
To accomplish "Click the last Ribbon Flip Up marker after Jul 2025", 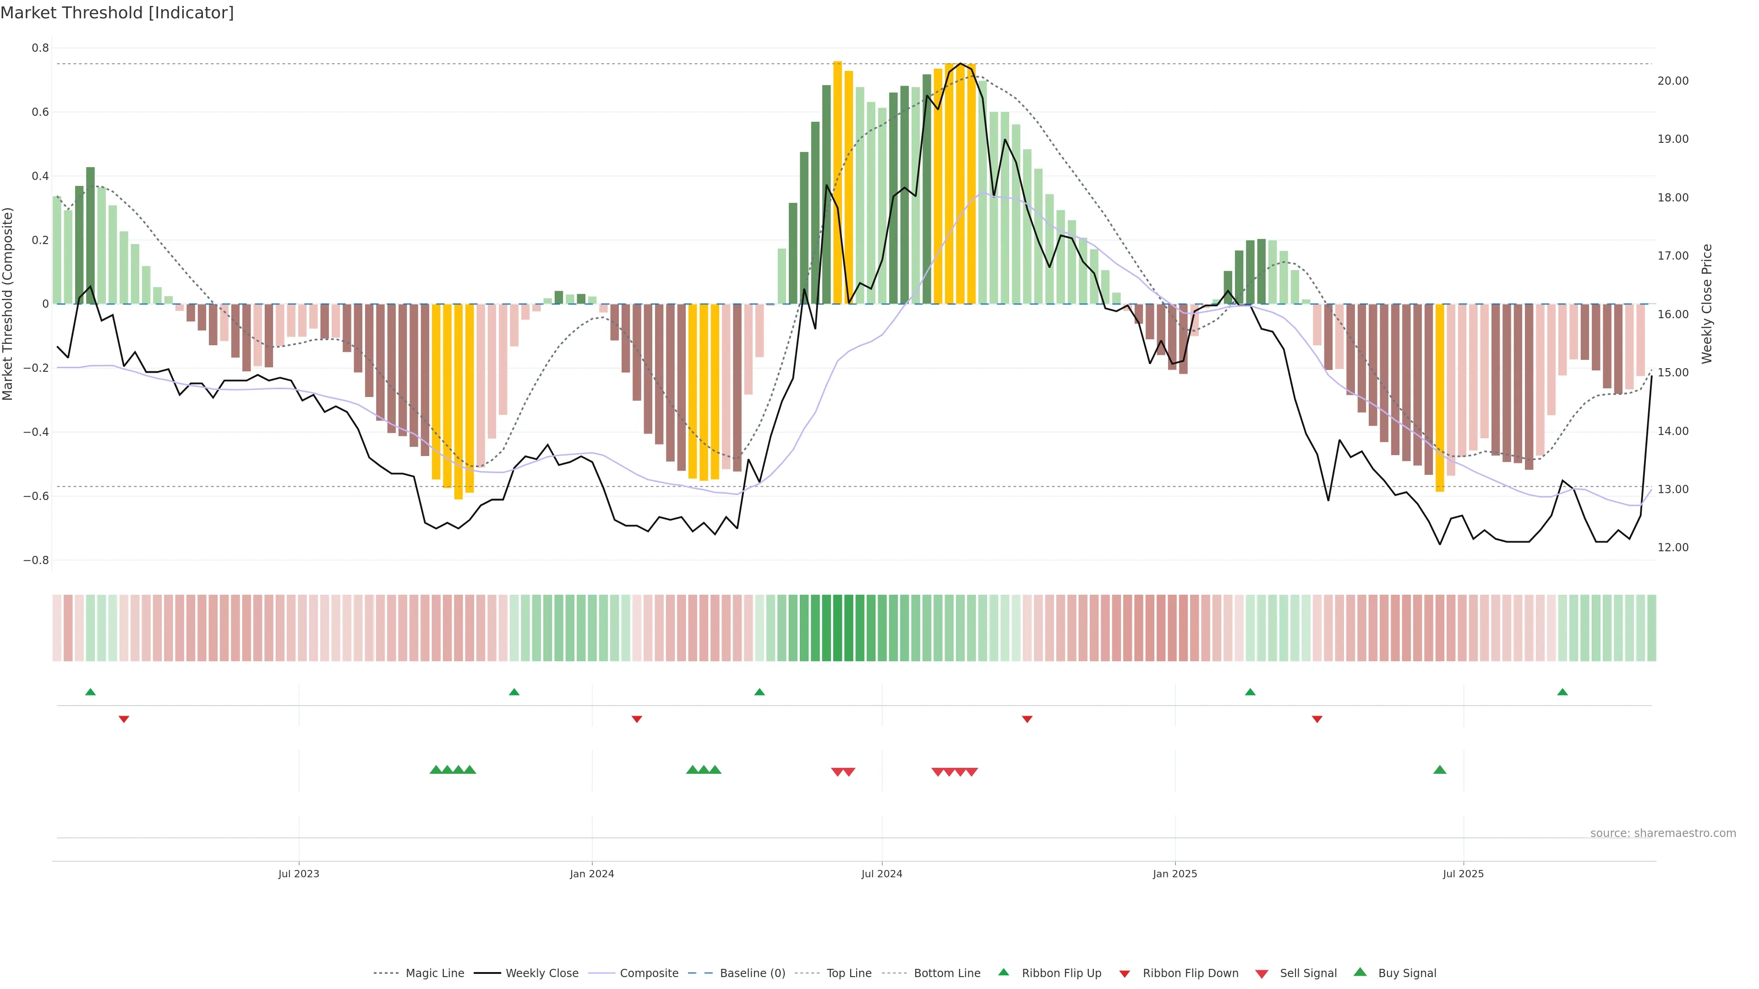I will [1562, 692].
